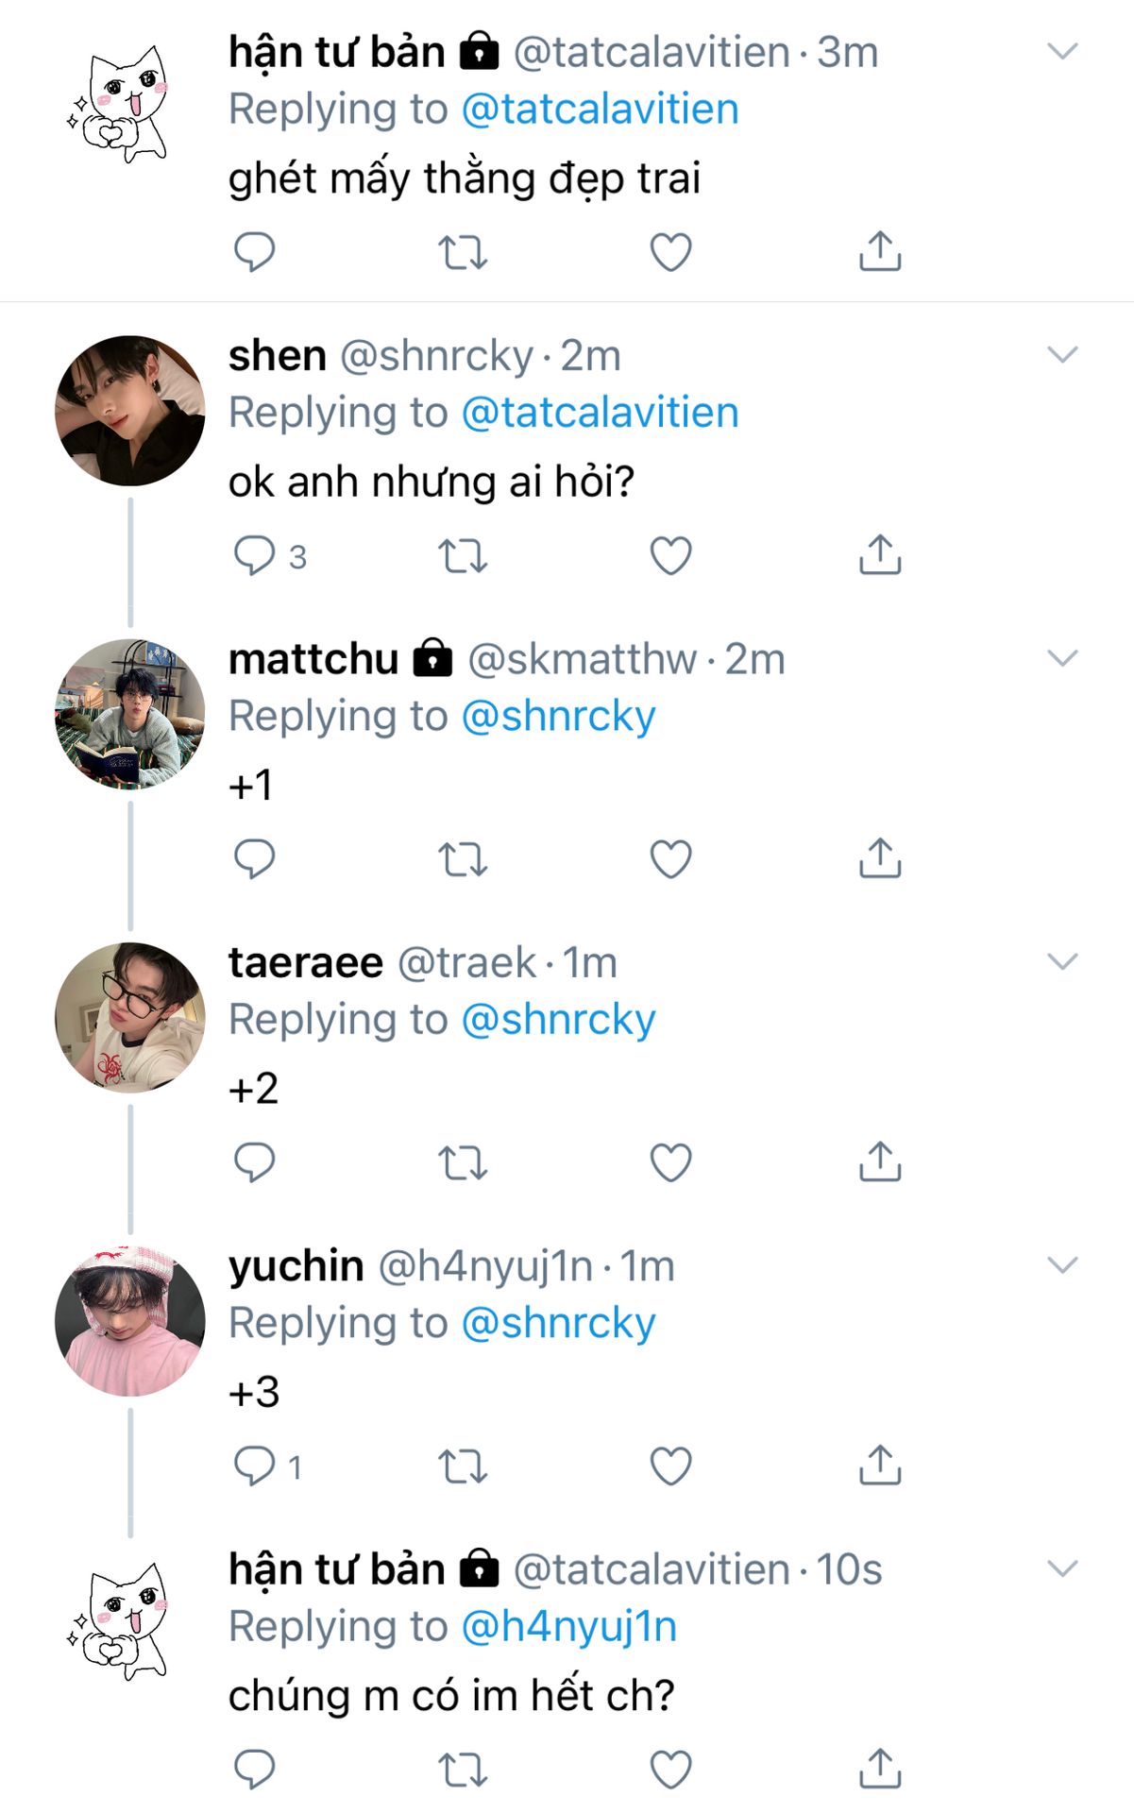
Task: Tap the display name "yuchin"
Action: coord(296,1266)
